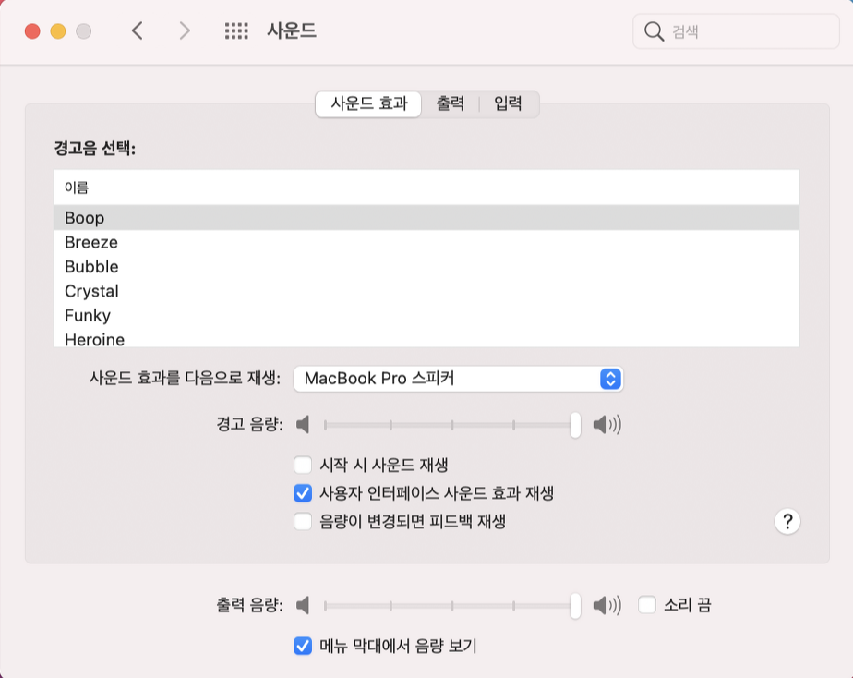Click loud speaker icon beside 경고 음량
853x678 pixels.
click(x=607, y=424)
